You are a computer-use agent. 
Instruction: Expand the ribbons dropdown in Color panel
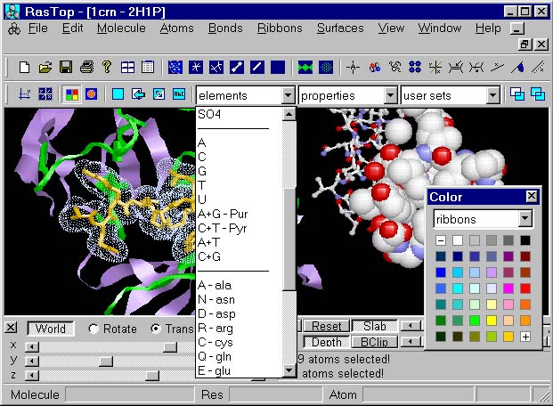525,219
